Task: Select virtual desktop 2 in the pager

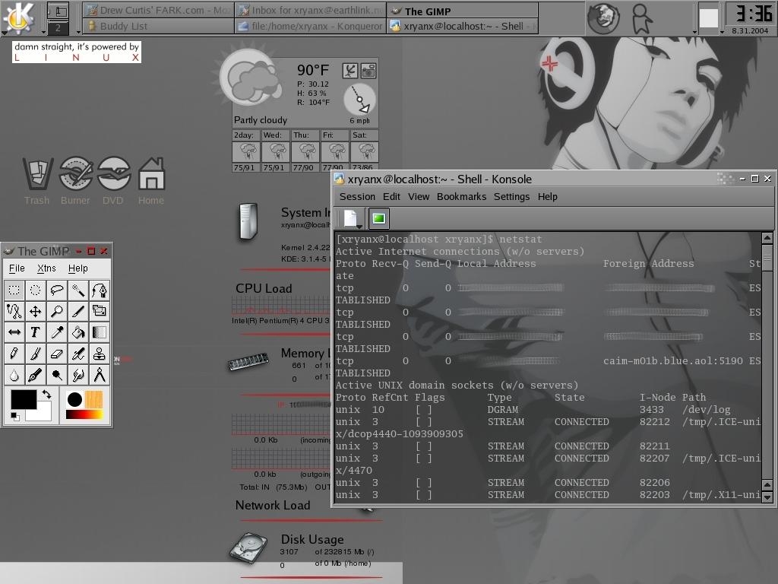Action: tap(58, 28)
